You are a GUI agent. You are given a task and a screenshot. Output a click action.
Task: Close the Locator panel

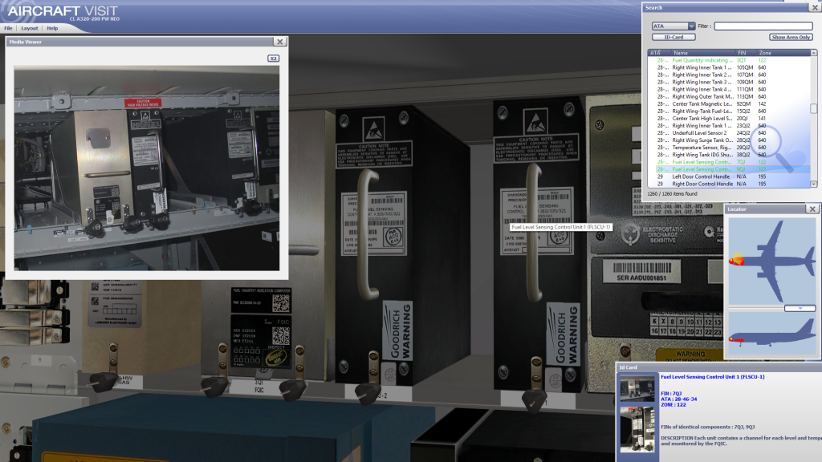812,209
